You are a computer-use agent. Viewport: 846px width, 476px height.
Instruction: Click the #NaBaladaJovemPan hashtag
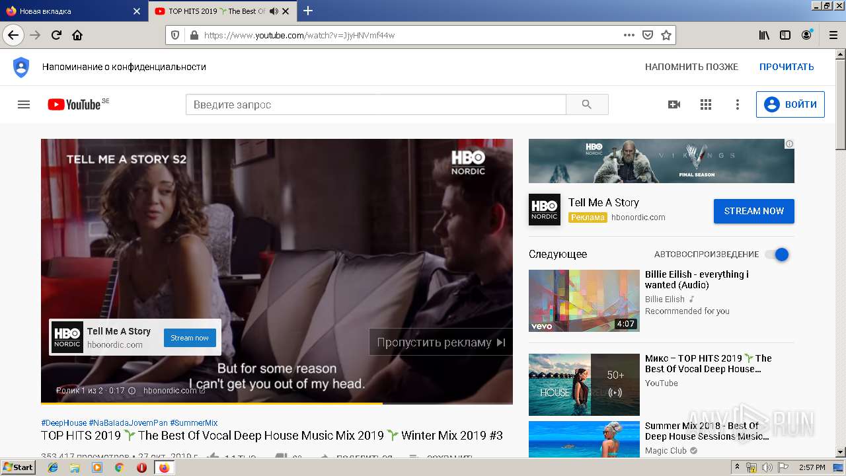128,423
